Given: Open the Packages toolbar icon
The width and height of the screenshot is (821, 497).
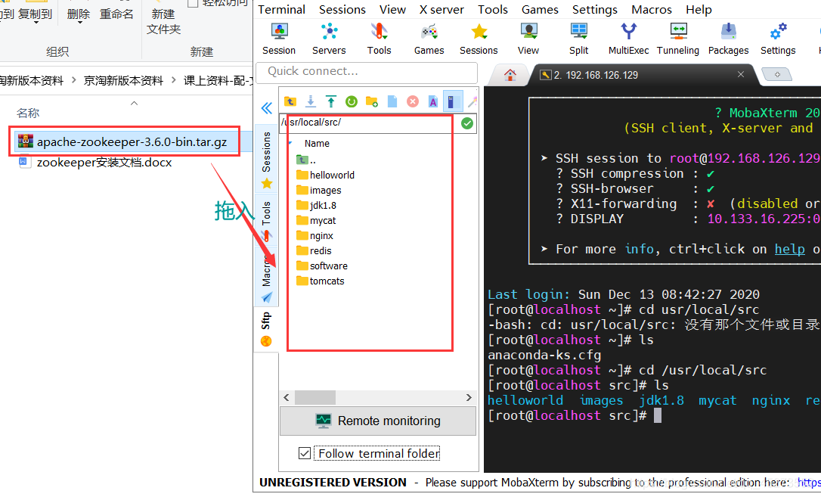Looking at the screenshot, I should 728,39.
